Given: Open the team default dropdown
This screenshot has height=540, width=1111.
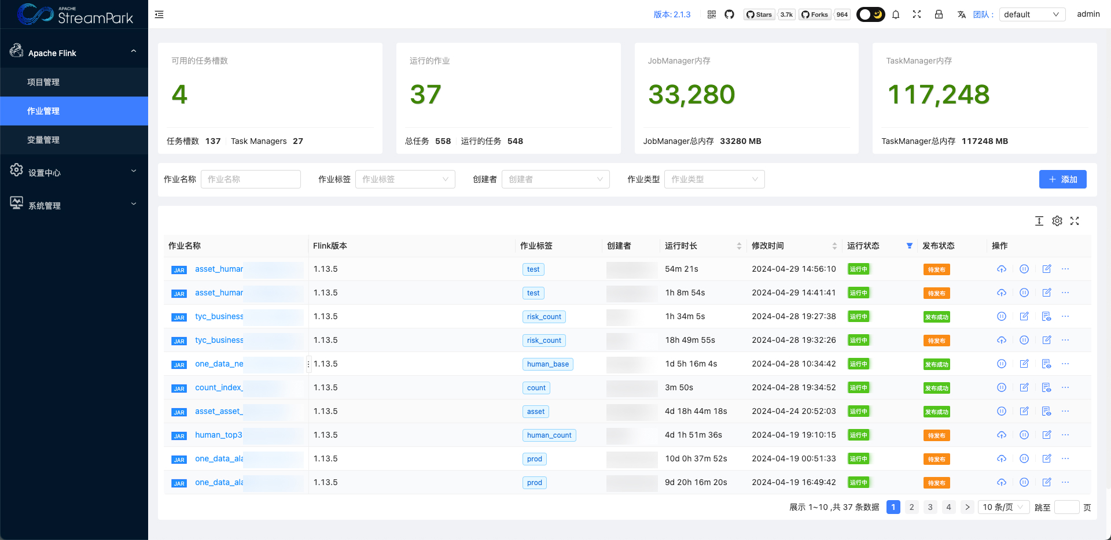Looking at the screenshot, I should click(1032, 14).
